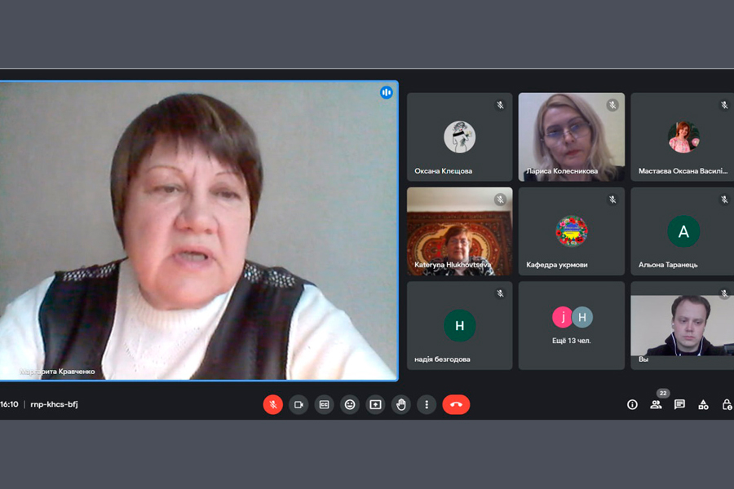734x489 pixels.
Task: Select Kateryna Hlukhovtseva video tile
Action: [460, 231]
